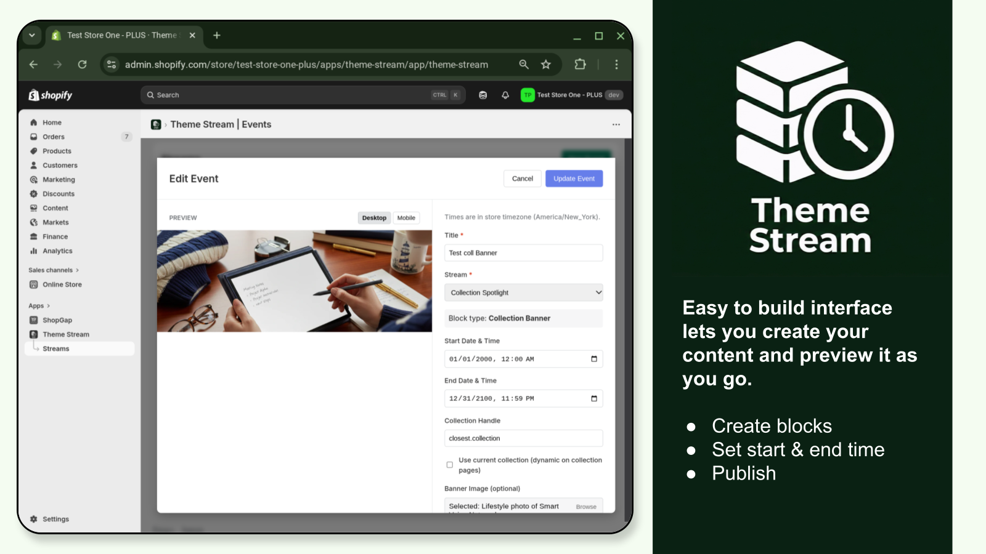
Task: Select the Orders icon in the sidebar
Action: 34,136
